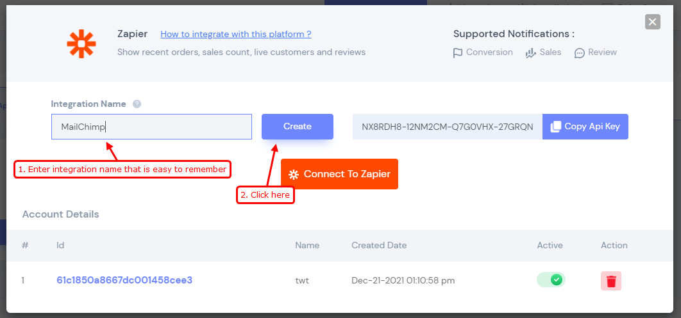Open the integration how-to guide link
Viewport: 681px width, 318px height.
point(236,34)
